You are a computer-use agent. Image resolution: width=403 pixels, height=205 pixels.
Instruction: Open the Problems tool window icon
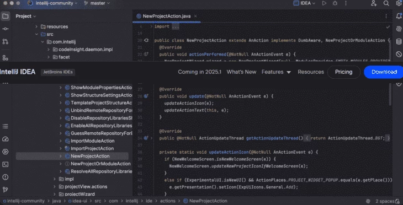coord(6,177)
